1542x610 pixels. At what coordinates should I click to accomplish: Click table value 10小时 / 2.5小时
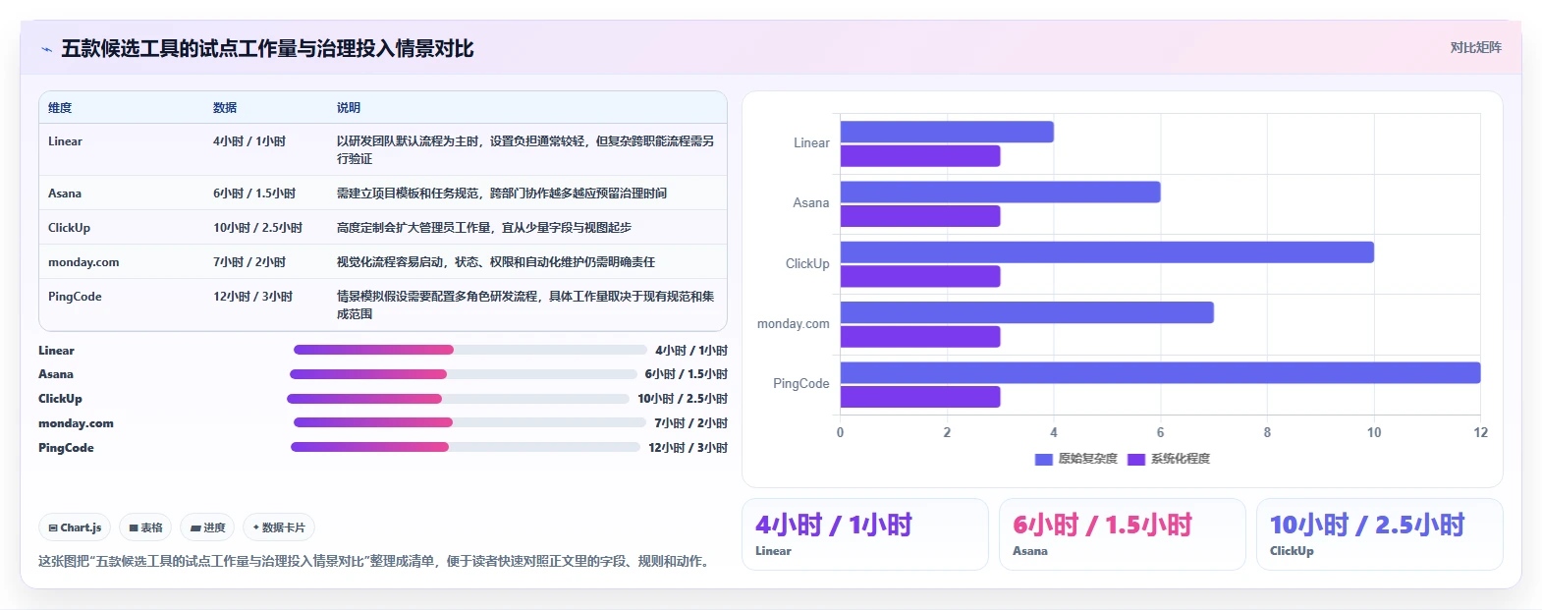257,228
